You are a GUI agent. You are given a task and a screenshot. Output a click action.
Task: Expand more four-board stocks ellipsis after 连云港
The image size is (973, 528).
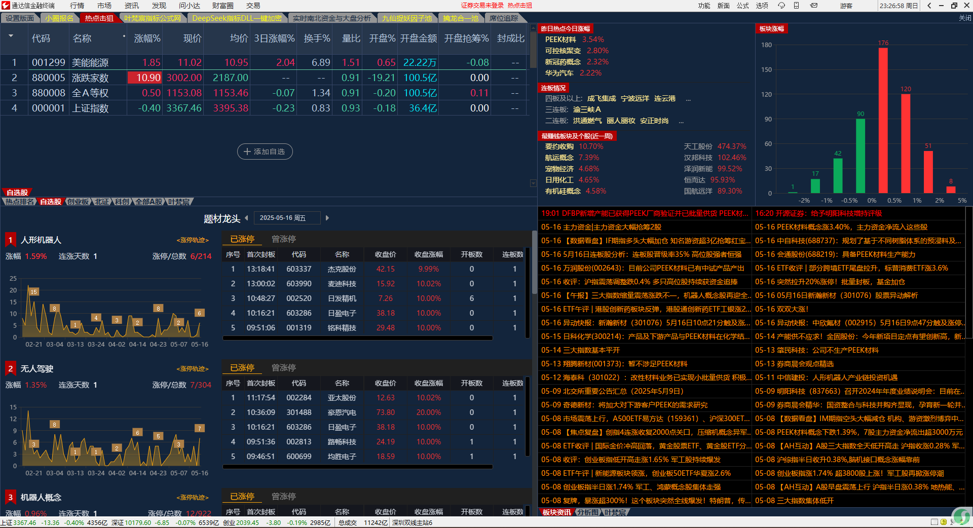tap(688, 99)
